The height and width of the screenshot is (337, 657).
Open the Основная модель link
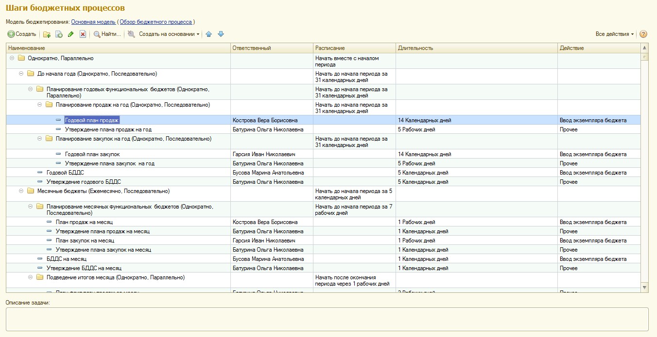click(93, 22)
